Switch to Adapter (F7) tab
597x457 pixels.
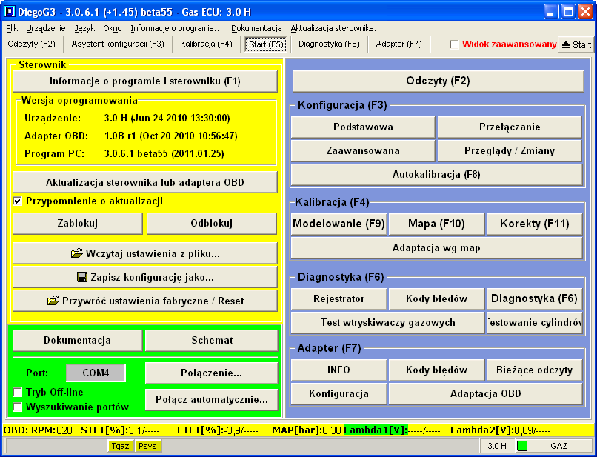click(399, 44)
